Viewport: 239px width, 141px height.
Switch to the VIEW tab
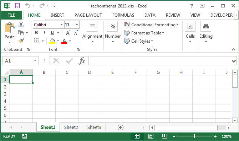click(195, 15)
